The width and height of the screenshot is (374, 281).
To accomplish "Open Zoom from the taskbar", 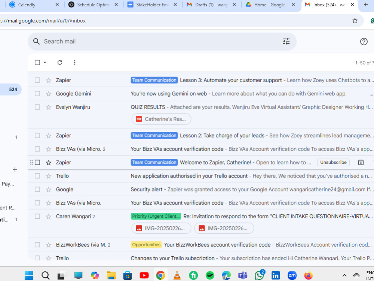I will (292, 275).
